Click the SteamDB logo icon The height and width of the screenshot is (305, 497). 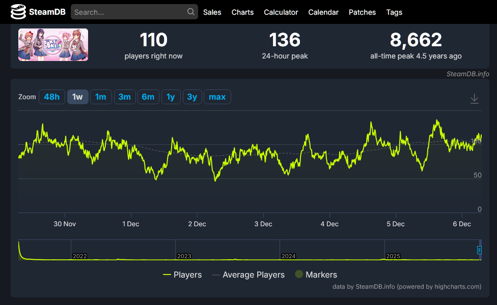[x=18, y=12]
